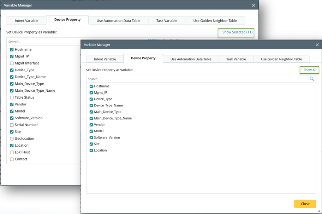Screen dimensions: 322x214
Task: Click the resize grip at dialog corner
Action: pyautogui.click(x=319, y=211)
